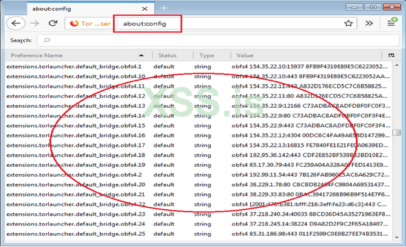Click value obfs4 154.35.22.9:12166
Viewport: 406px width, 247px height.
click(311, 106)
